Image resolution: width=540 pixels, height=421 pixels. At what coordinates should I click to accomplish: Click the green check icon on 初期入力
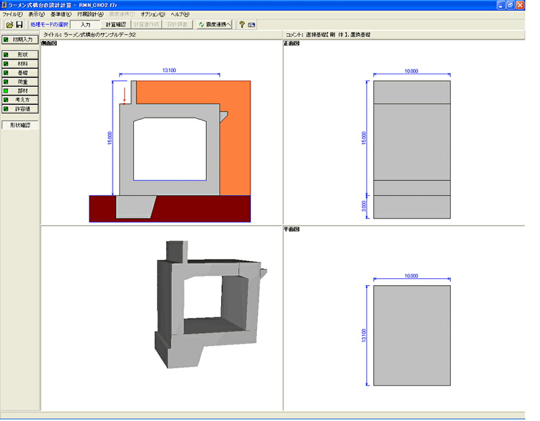point(6,39)
